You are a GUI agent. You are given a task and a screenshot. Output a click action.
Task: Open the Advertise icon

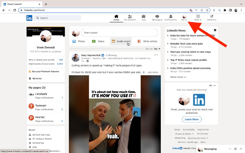coord(212,18)
